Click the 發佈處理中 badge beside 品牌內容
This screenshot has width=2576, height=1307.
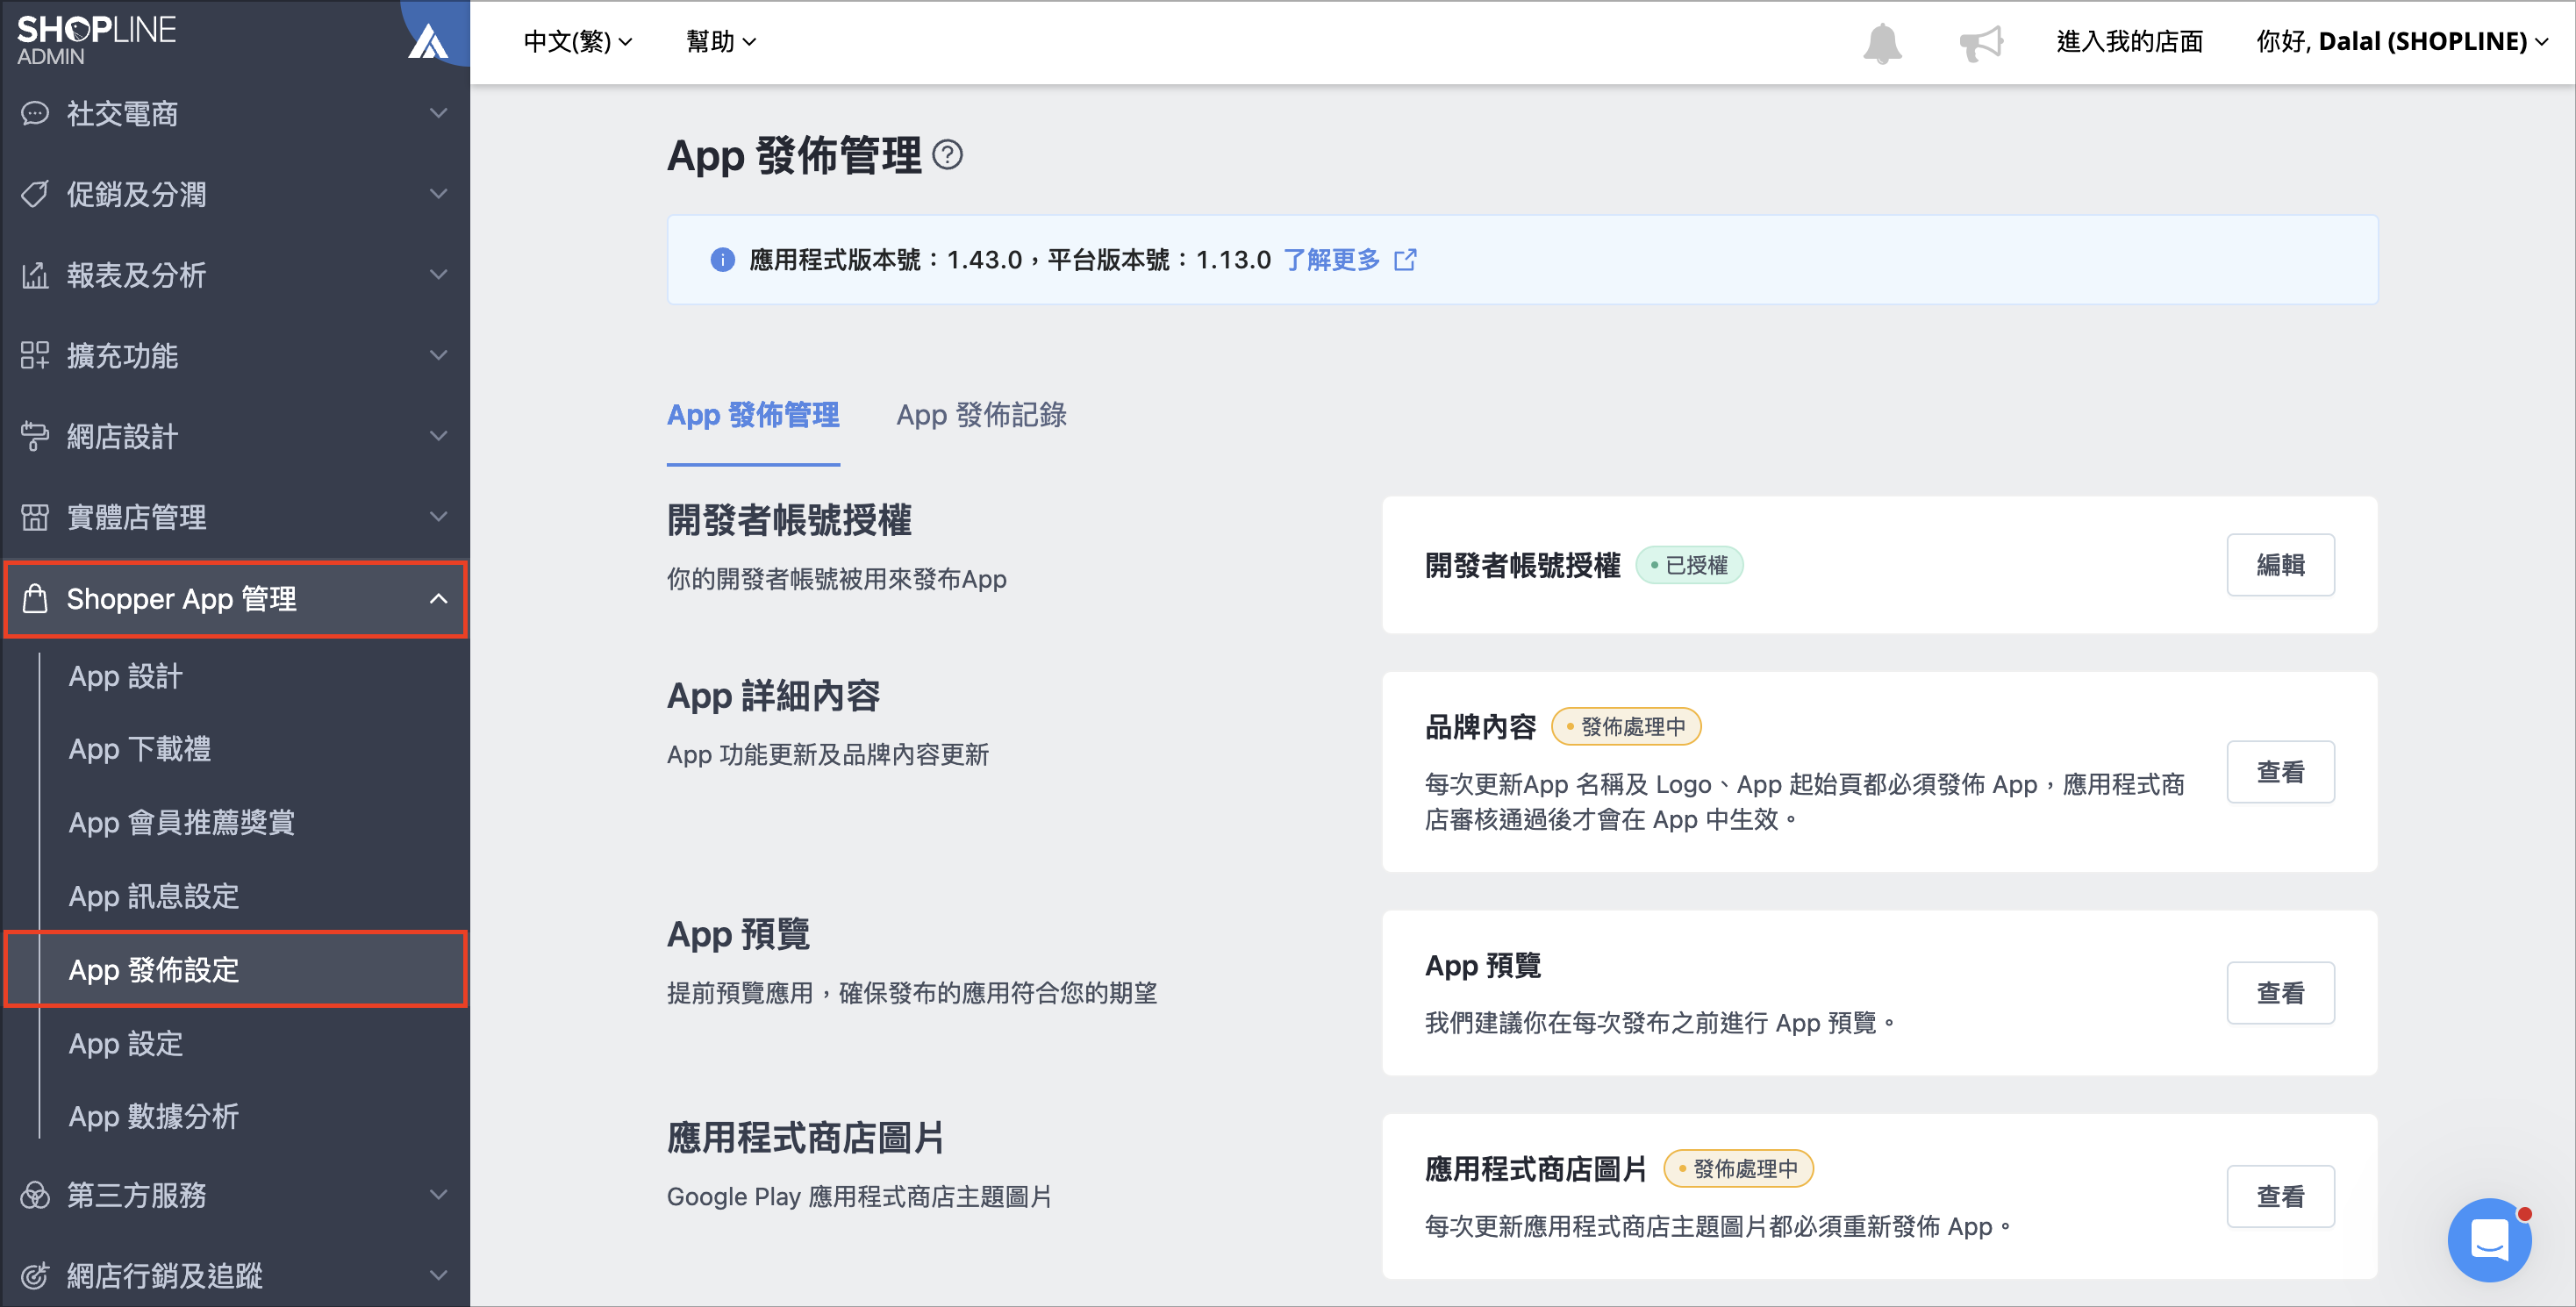[1625, 727]
